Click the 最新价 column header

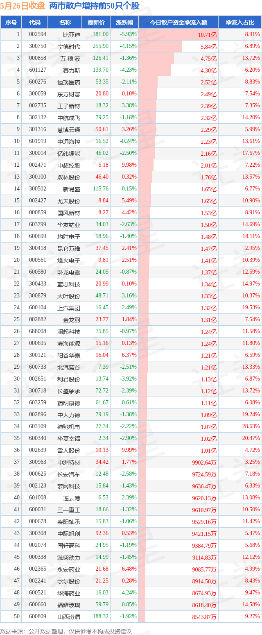96,23
